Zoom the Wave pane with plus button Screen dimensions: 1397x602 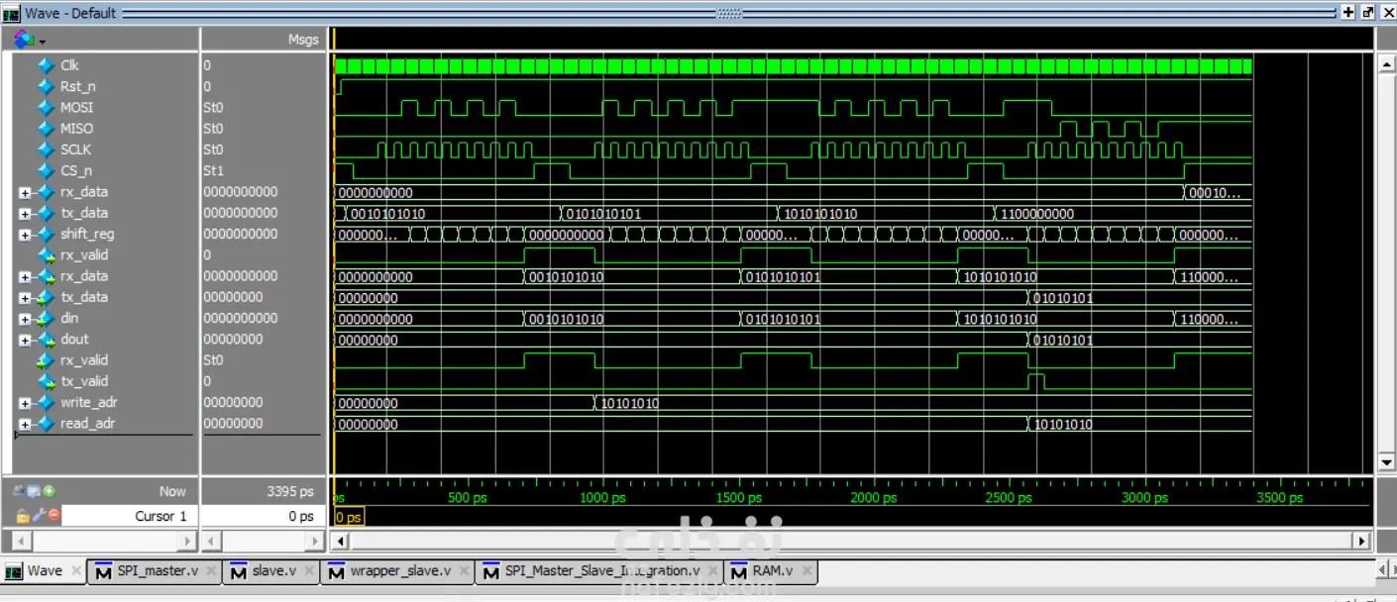pyautogui.click(x=1347, y=13)
